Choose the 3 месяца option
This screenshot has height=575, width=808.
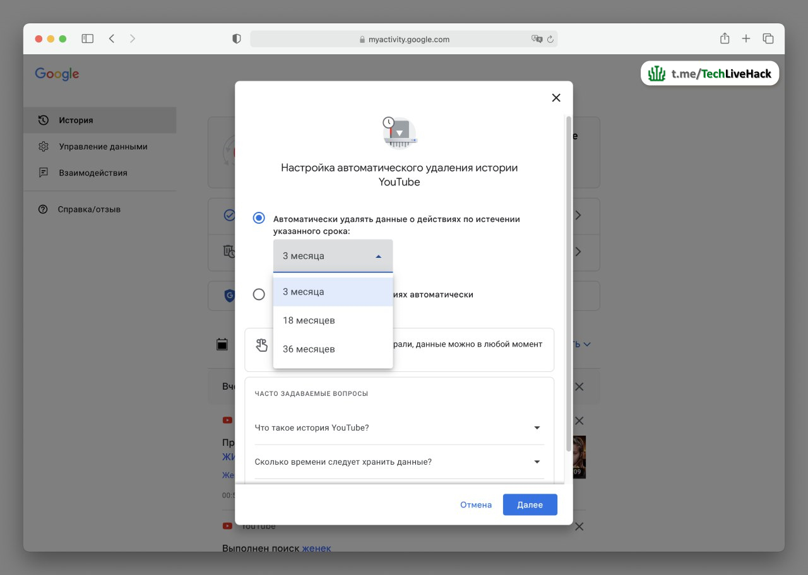click(x=333, y=292)
